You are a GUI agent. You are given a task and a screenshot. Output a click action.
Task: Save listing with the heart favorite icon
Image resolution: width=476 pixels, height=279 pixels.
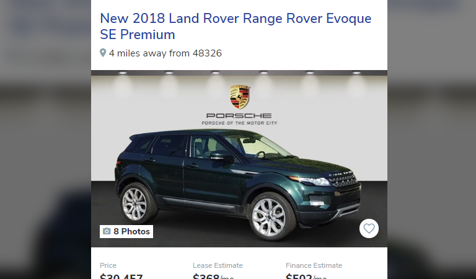369,228
